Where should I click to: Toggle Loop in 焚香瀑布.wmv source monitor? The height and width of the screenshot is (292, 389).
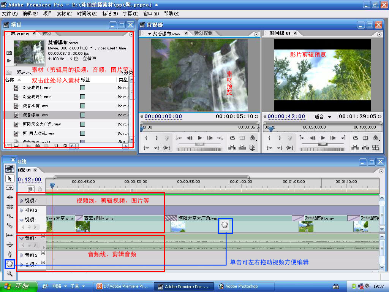(232, 138)
